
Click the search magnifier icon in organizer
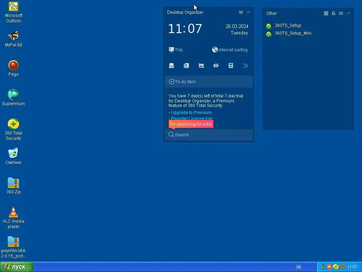[171, 135]
